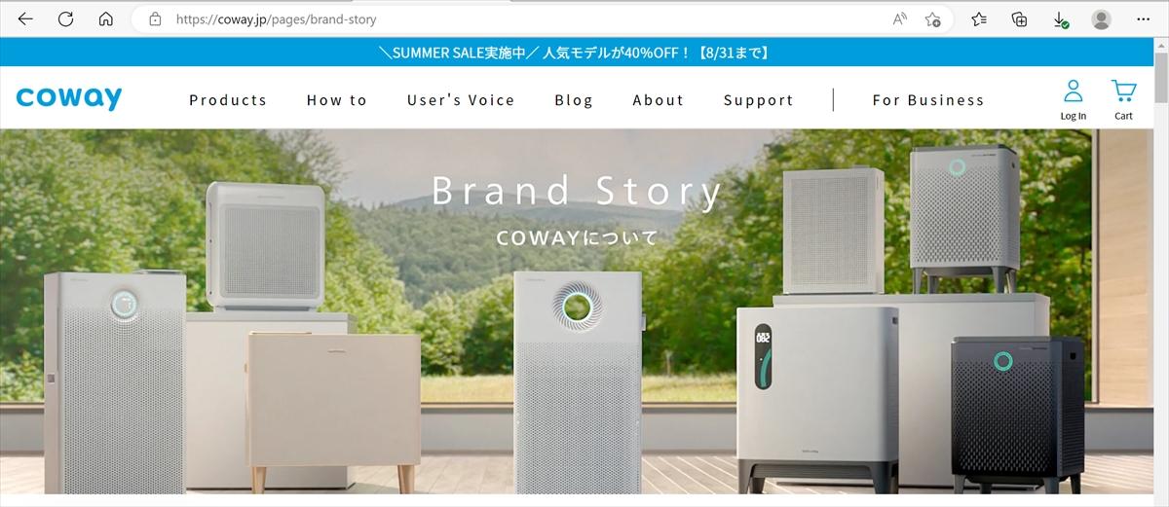
Task: Open browser settings three-dot menu
Action: [x=1142, y=19]
